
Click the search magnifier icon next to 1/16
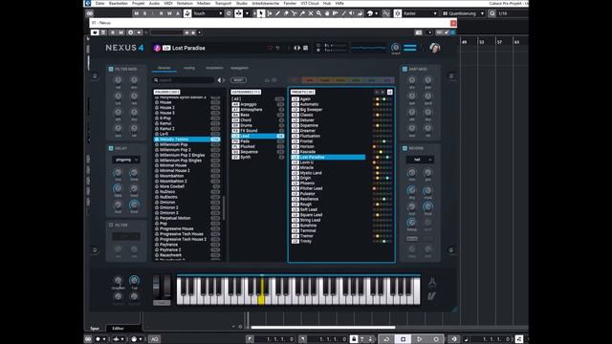(492, 13)
